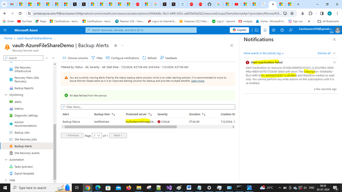Collapse the Automation section
Viewport: 342px width, 192px height.
coord(6,160)
